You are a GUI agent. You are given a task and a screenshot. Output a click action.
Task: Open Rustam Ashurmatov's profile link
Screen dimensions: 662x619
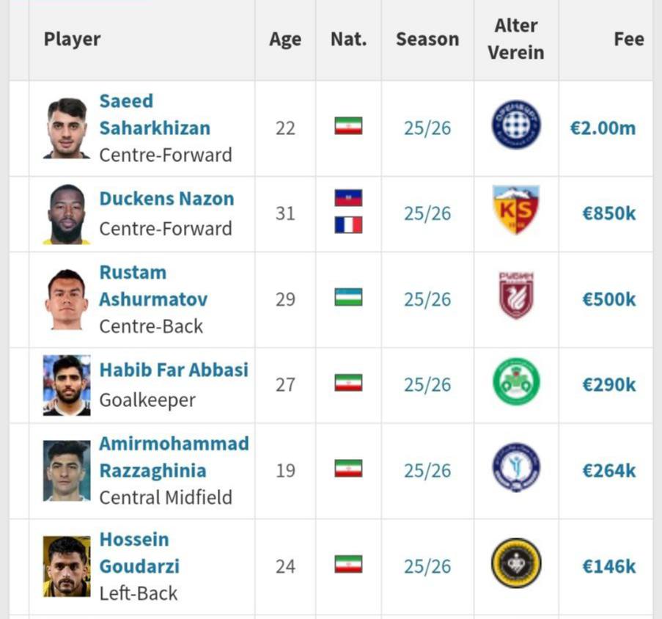tap(152, 286)
